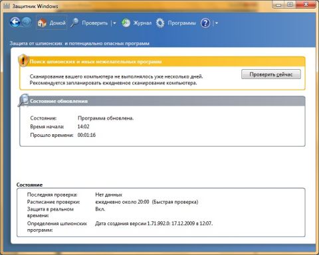
Task: Click the greyed Forward arrow button
Action: [27, 22]
